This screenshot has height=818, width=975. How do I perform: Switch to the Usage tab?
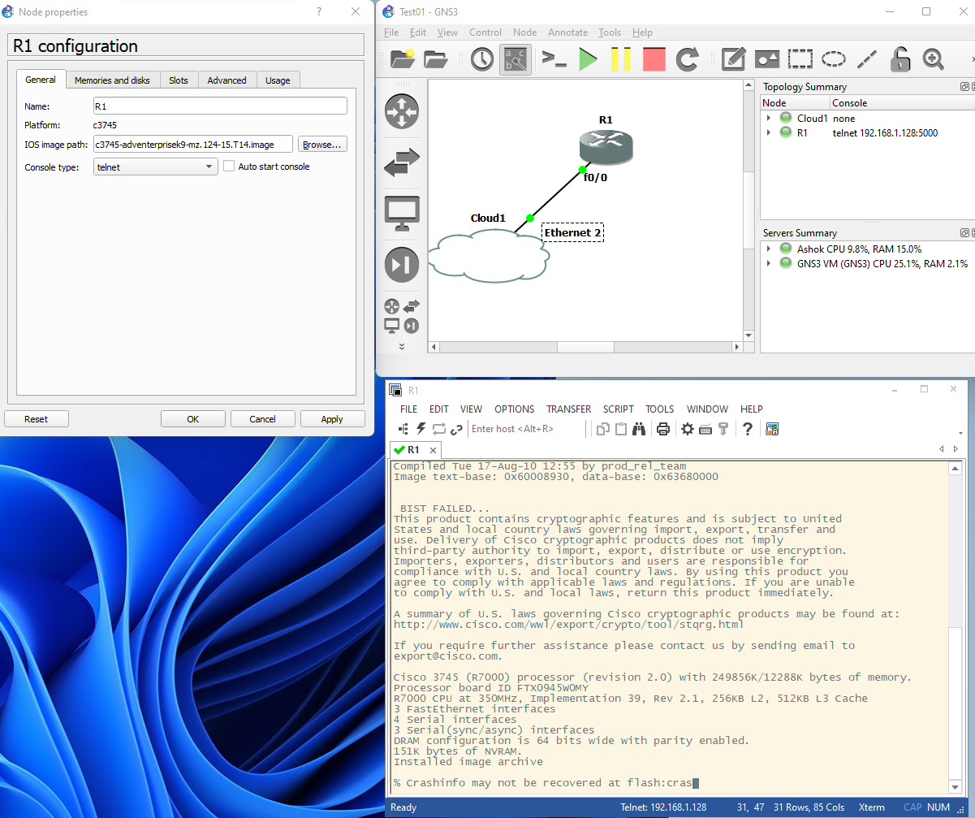tap(278, 80)
